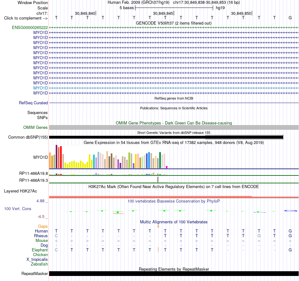Click the SNPs label under Sequences

[x=42, y=118]
